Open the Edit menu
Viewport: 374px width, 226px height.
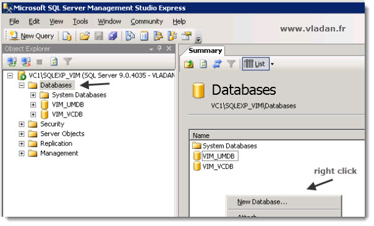(34, 22)
